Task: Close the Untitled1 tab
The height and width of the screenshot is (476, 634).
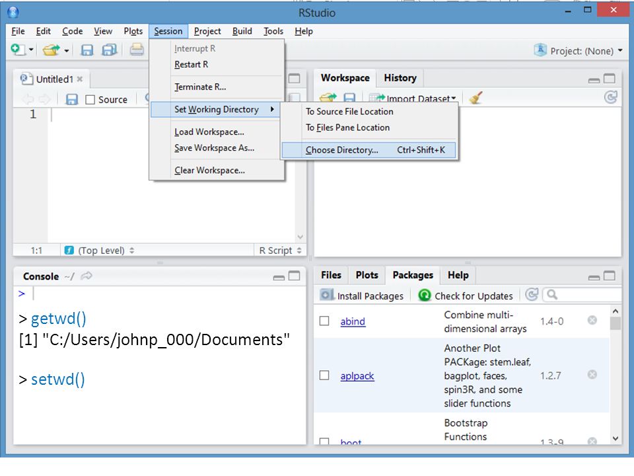Action: click(x=80, y=79)
